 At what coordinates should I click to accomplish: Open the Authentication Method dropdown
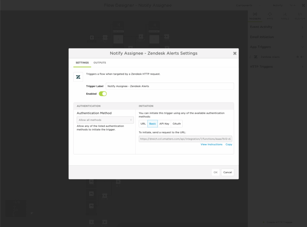[105, 120]
